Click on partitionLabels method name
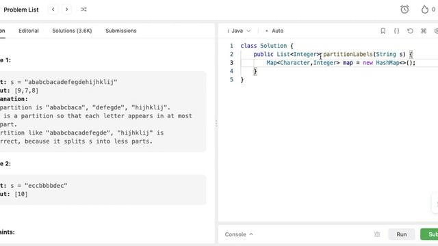438x246 pixels. (348, 54)
